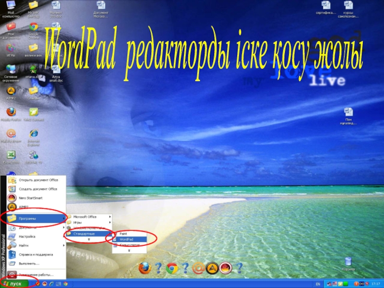Launch Chrome from the Quick Launch bar
Screen dimensions: 384x288
point(65,284)
